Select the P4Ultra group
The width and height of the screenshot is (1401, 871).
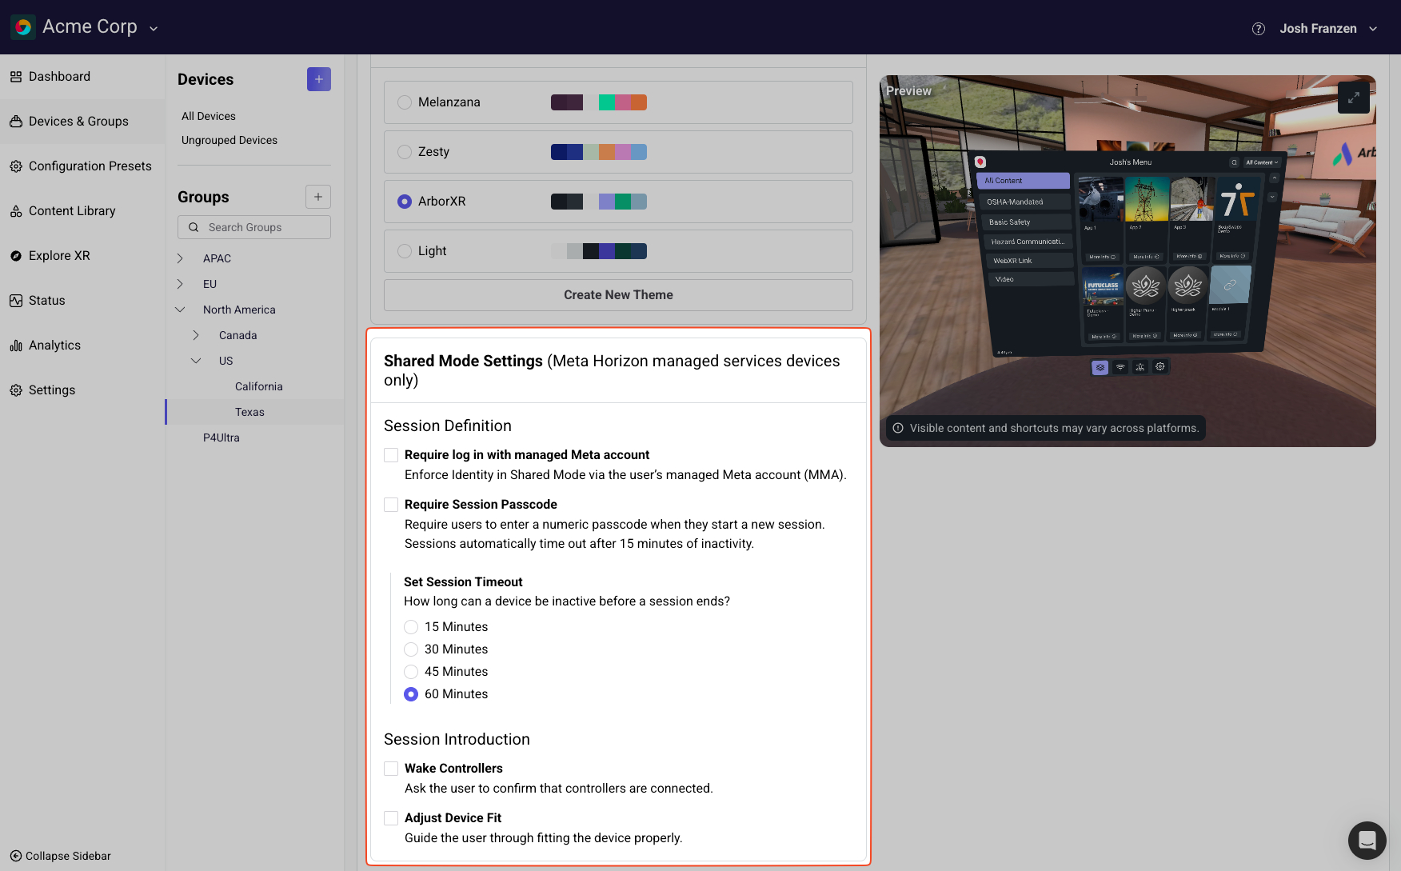point(222,437)
